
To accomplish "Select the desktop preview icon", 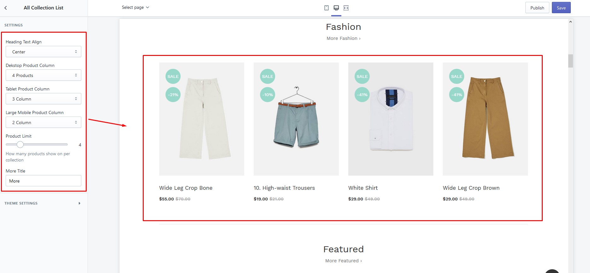I will [336, 8].
